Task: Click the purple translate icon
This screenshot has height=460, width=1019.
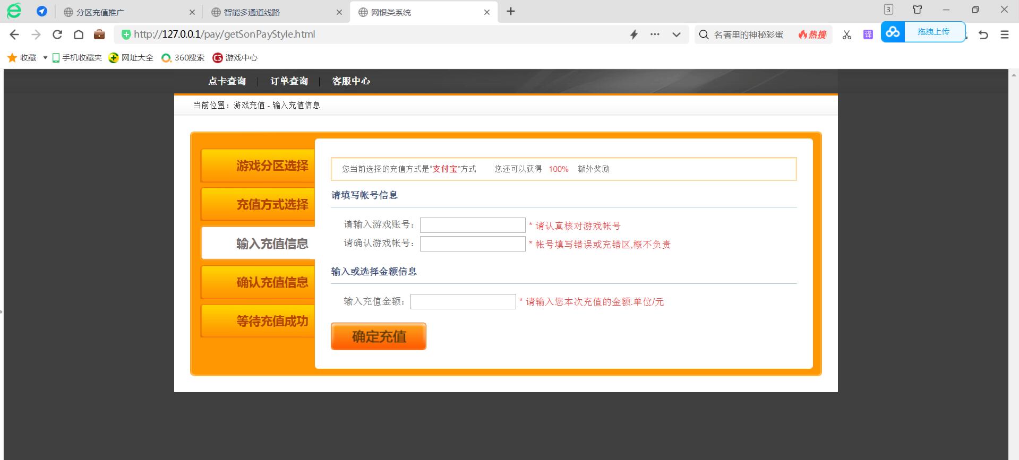Action: point(868,34)
